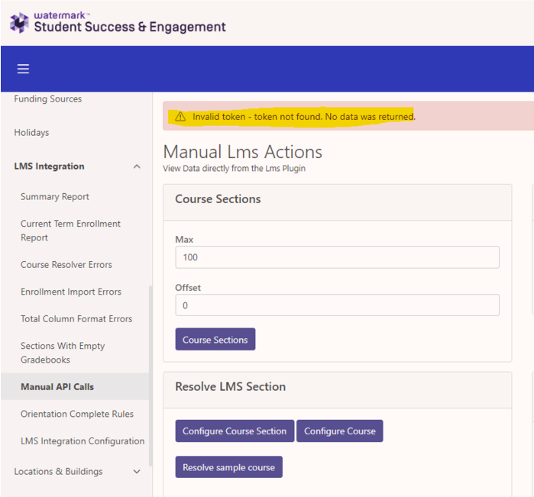Click the warning triangle alert icon
The width and height of the screenshot is (534, 497).
click(x=180, y=117)
